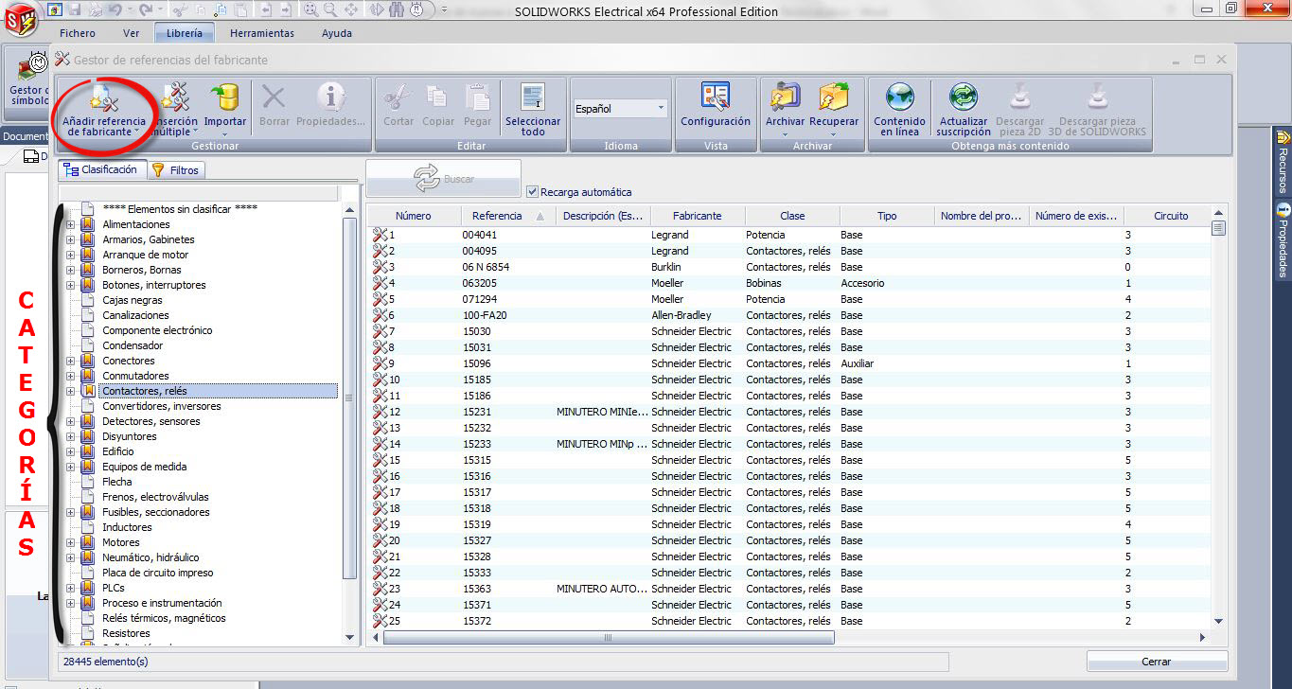Select the Disyuntores category
This screenshot has width=1292, height=689.
click(130, 436)
